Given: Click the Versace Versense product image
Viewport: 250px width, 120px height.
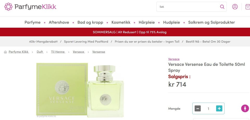Looking at the screenshot, I should [80, 90].
